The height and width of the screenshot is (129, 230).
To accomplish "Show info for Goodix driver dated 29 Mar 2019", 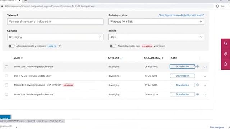I will point(197,94).
